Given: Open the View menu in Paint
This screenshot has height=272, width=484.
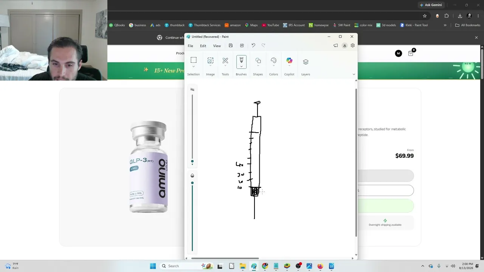Looking at the screenshot, I should (217, 46).
